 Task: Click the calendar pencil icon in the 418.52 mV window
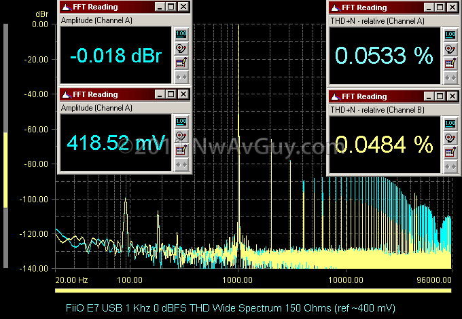click(181, 151)
